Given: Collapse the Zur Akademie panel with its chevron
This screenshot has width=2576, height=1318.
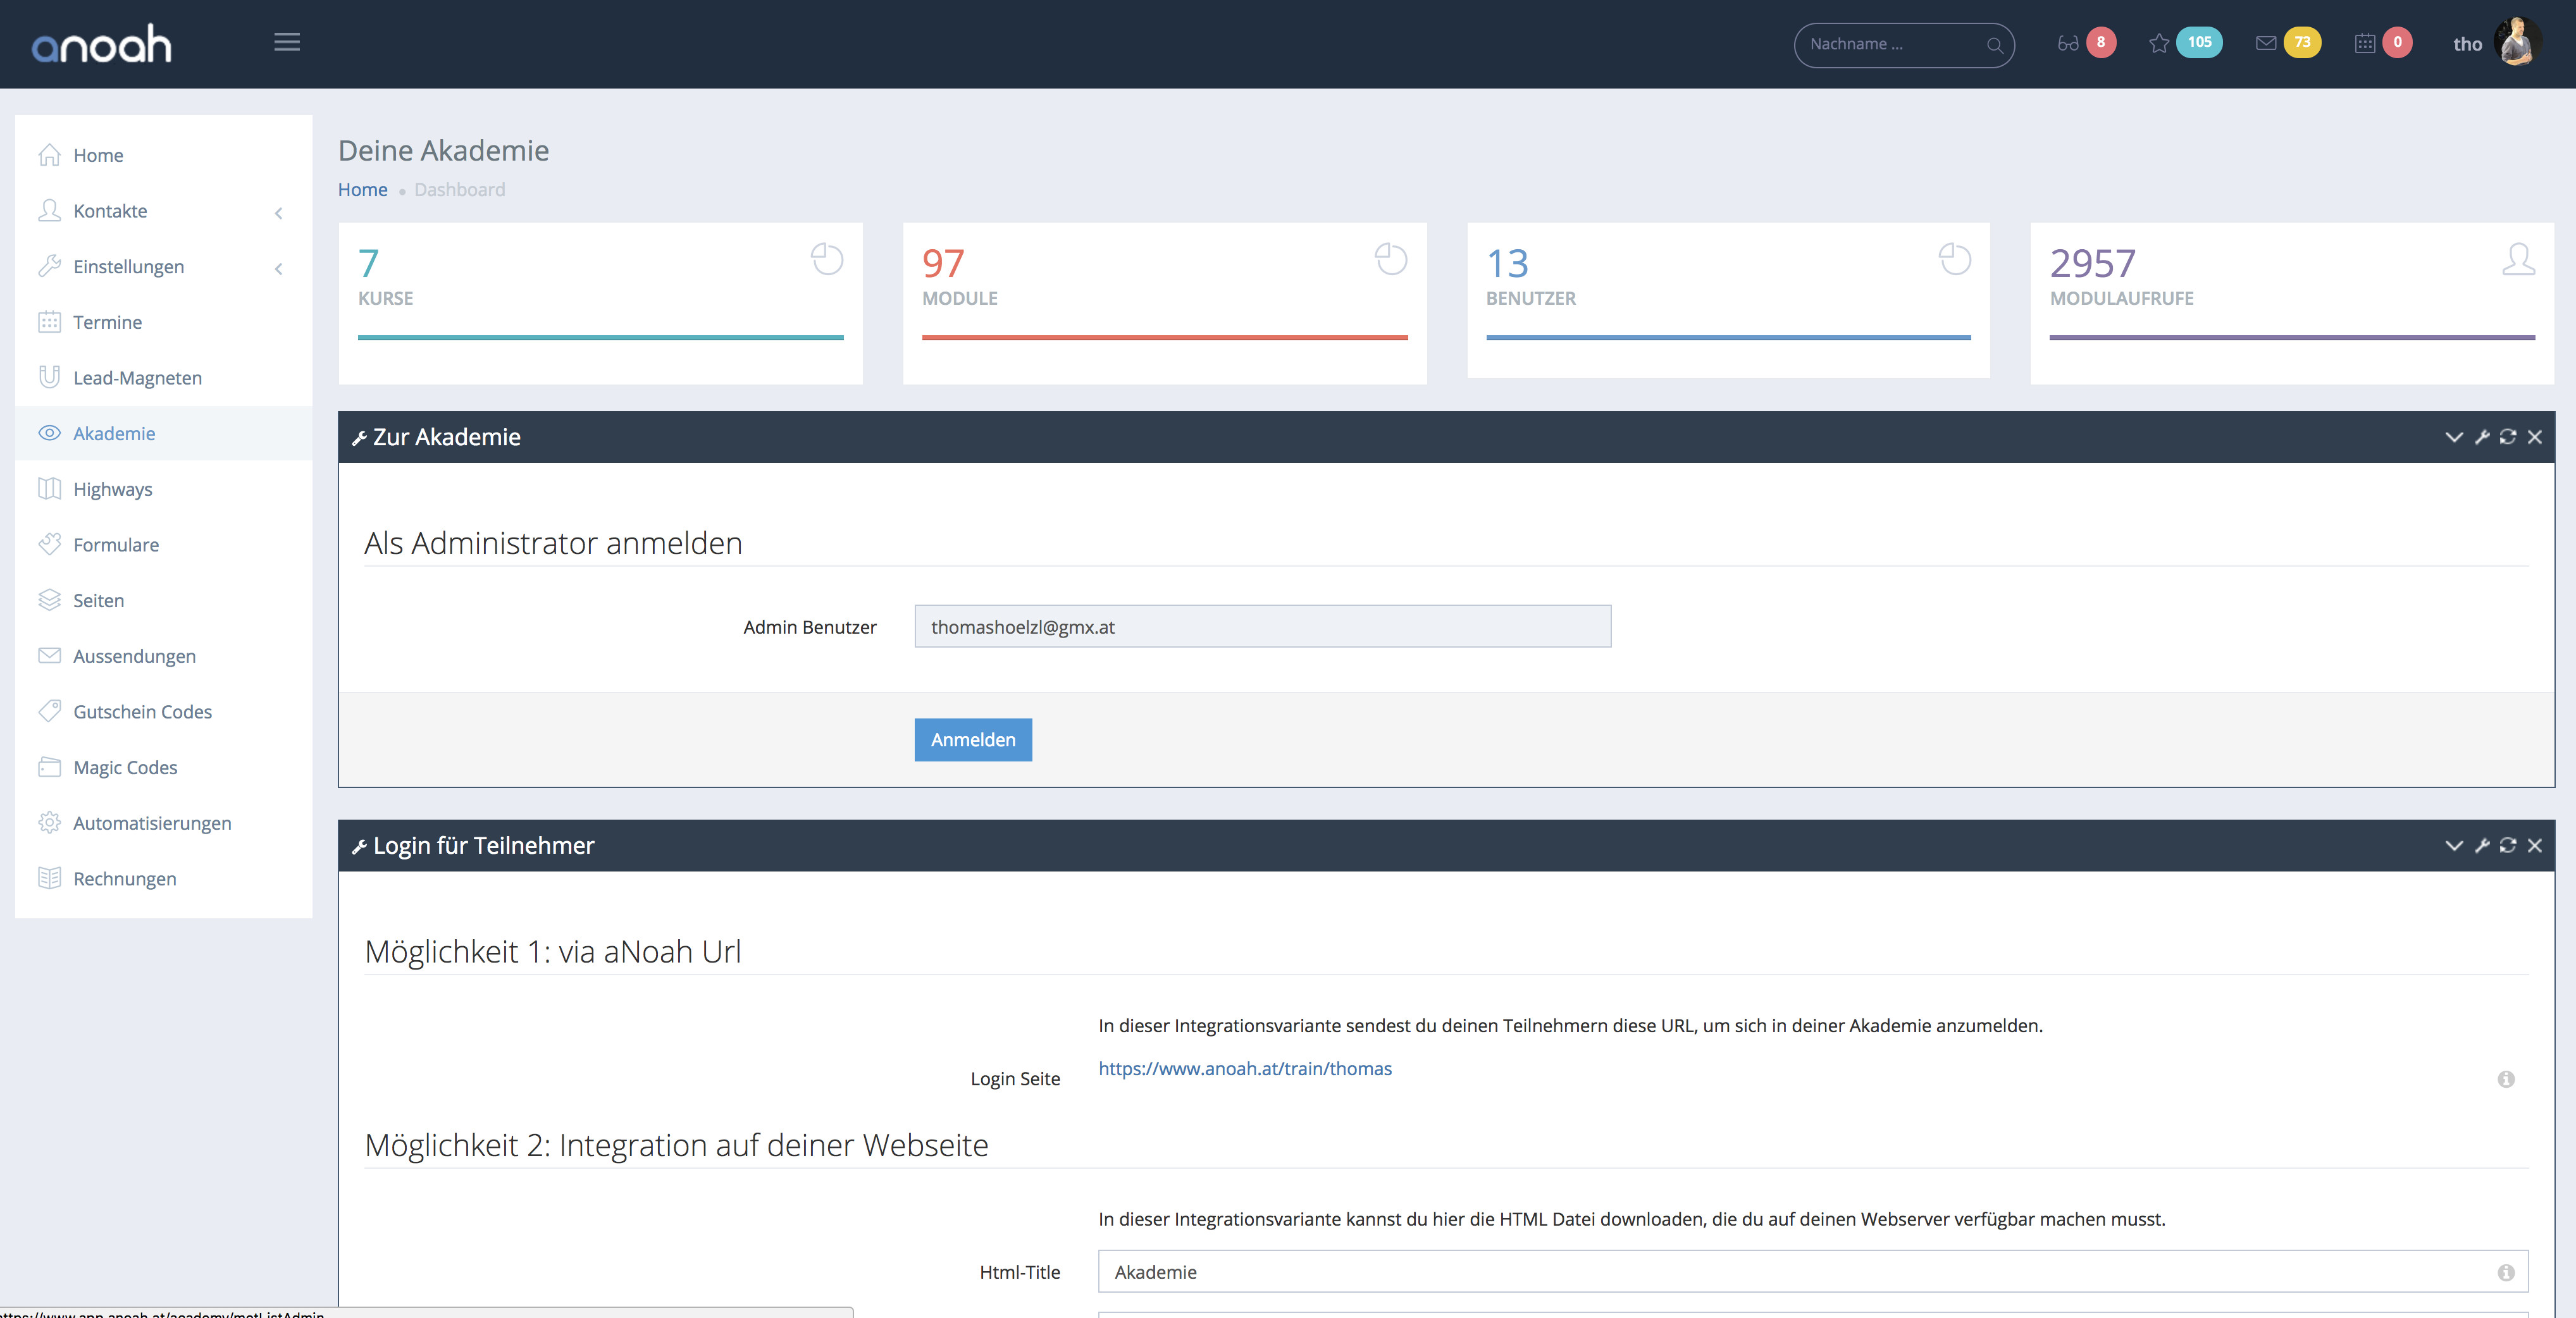Looking at the screenshot, I should point(2453,437).
